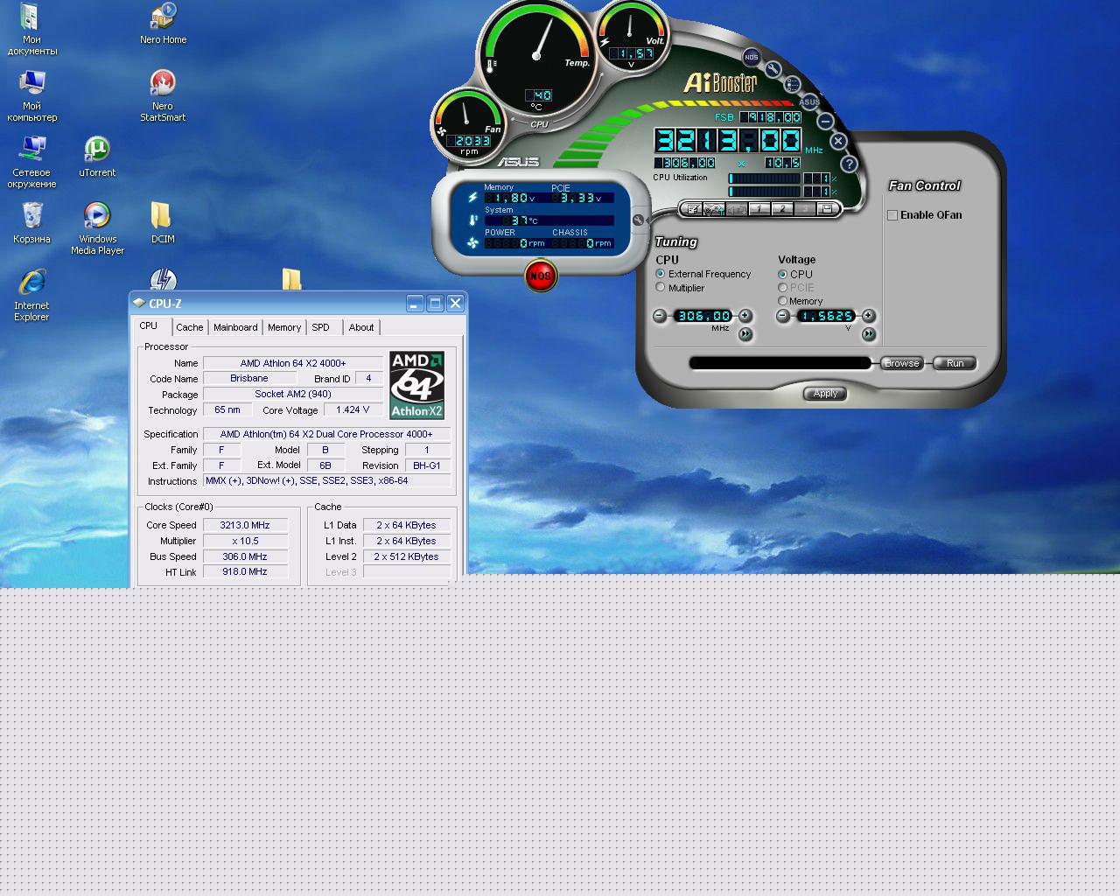
Task: Click the 1,5625 voltage tuning display
Action: click(826, 316)
